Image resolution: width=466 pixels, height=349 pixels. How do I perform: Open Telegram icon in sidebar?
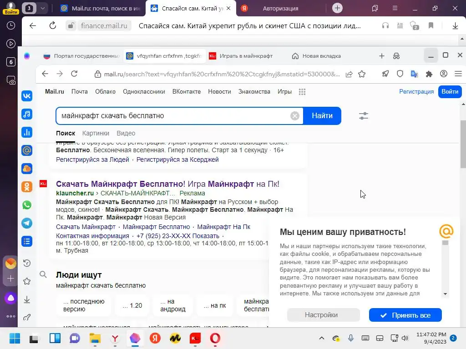click(x=27, y=223)
